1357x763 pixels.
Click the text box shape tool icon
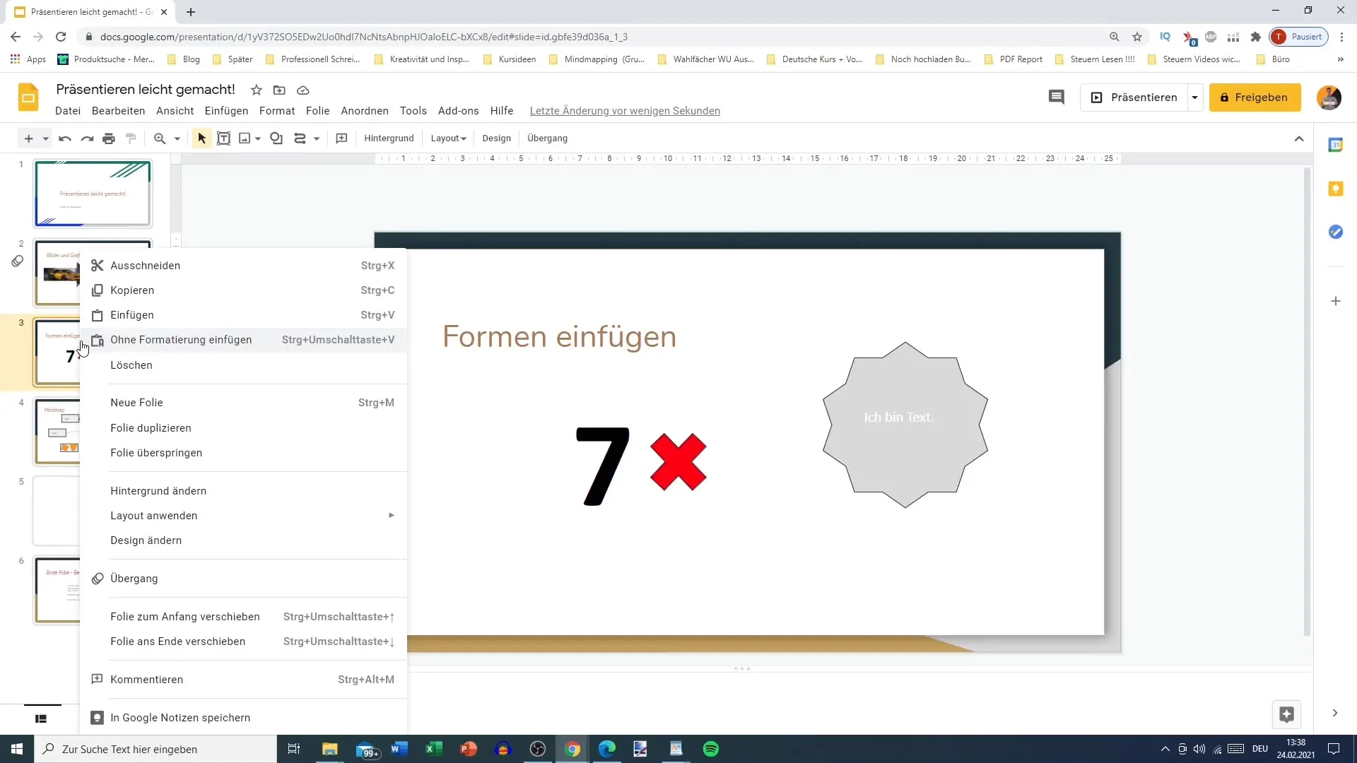pyautogui.click(x=223, y=138)
